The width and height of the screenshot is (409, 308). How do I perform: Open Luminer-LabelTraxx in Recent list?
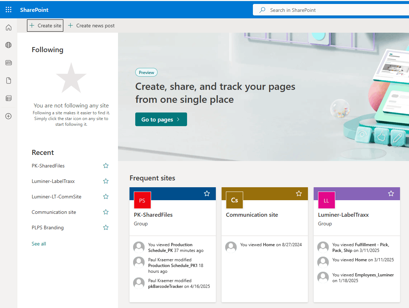pos(53,181)
